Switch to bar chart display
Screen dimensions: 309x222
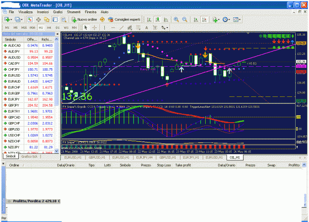pos(149,19)
